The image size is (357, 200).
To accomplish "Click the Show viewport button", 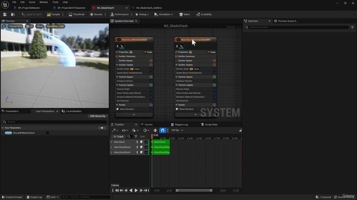I will tap(40, 26).
